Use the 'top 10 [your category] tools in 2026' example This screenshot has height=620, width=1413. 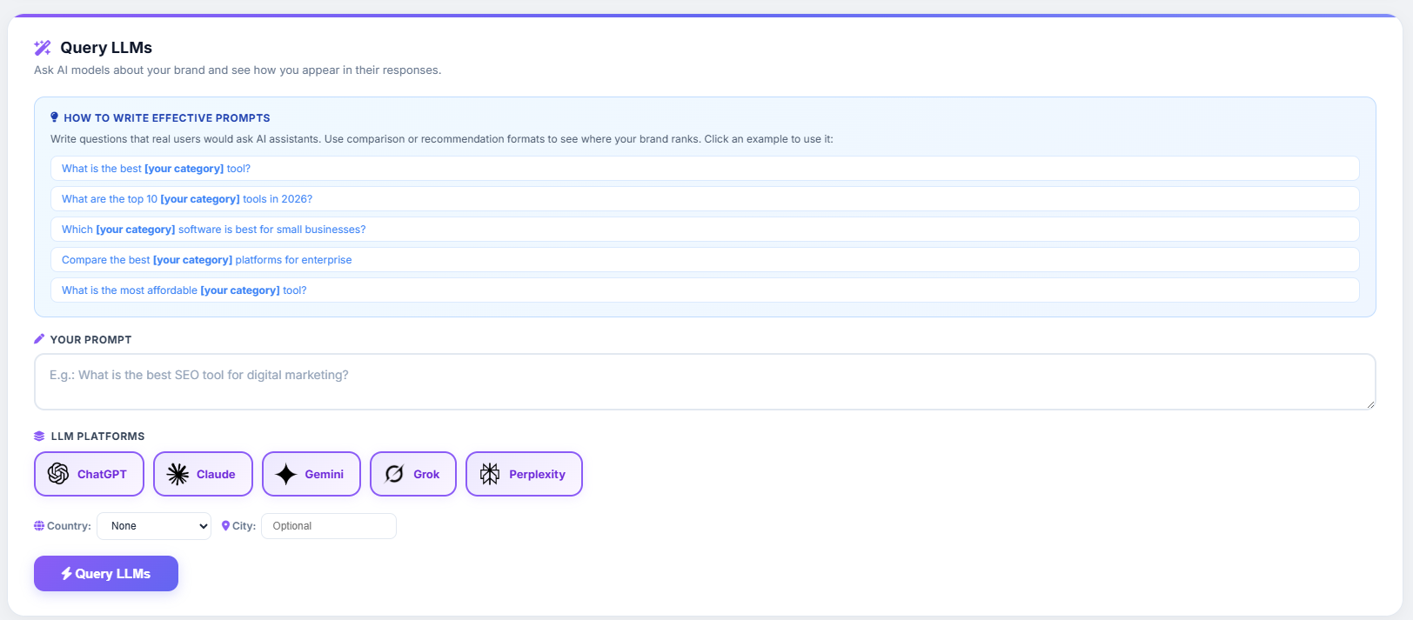pos(705,199)
